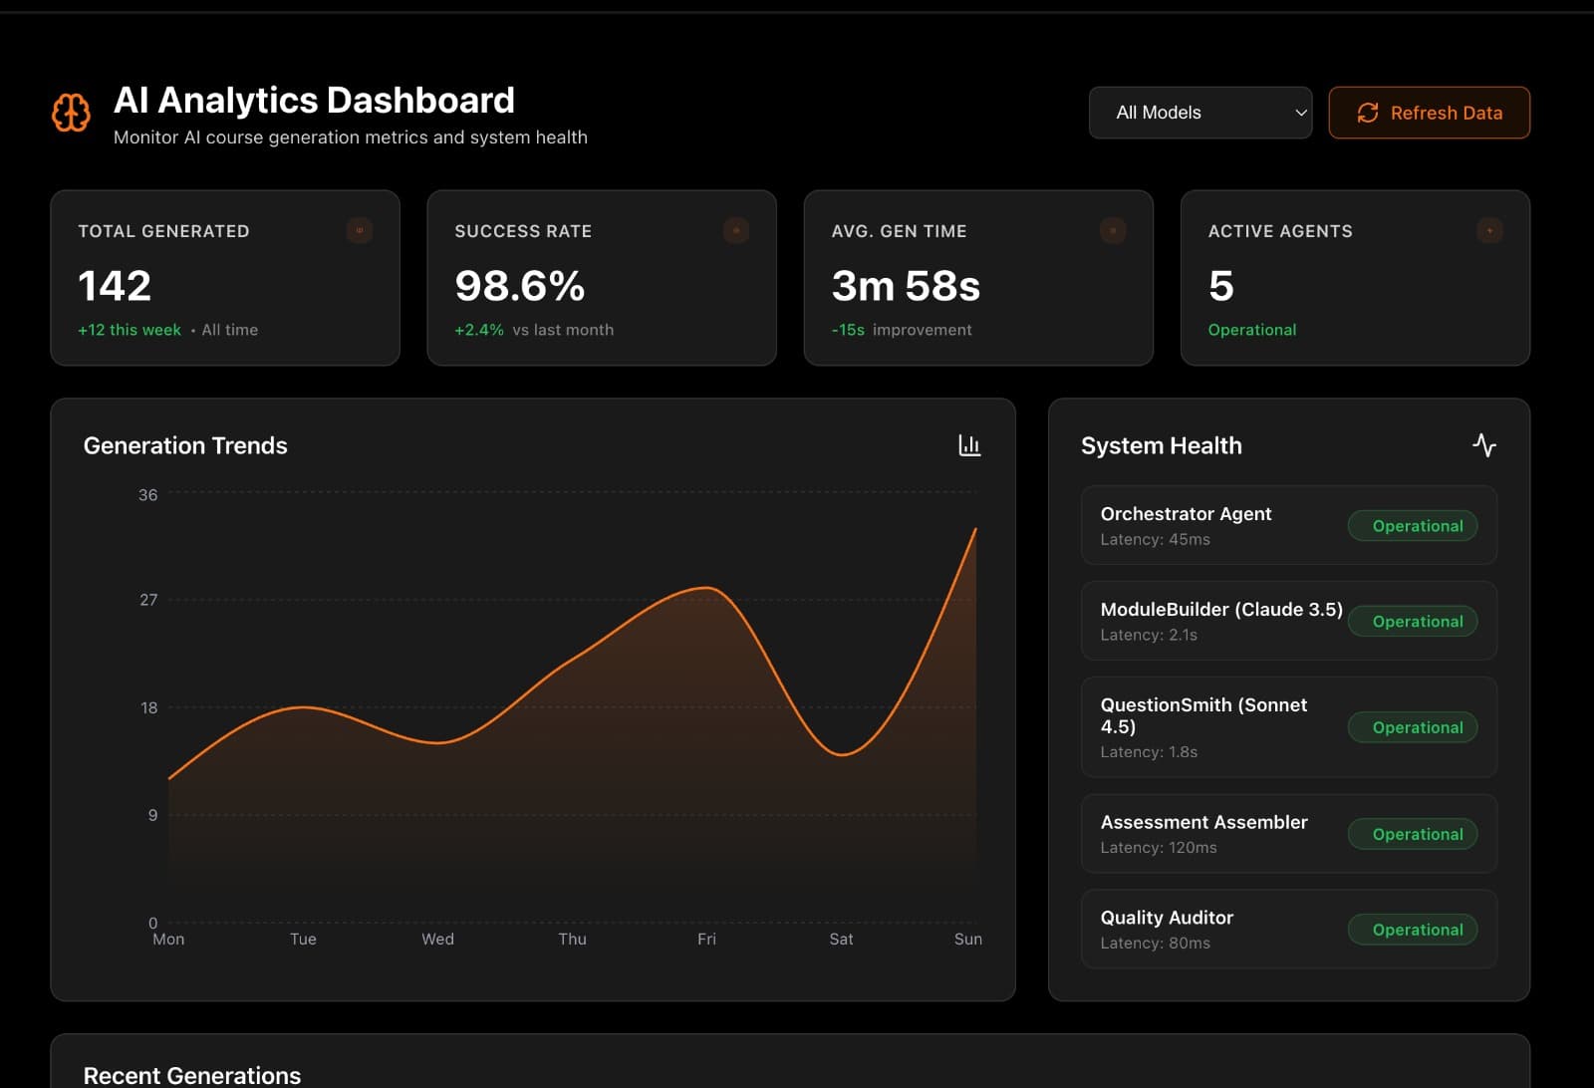The width and height of the screenshot is (1594, 1088).
Task: Click the 142 total generated value
Action: 115,286
